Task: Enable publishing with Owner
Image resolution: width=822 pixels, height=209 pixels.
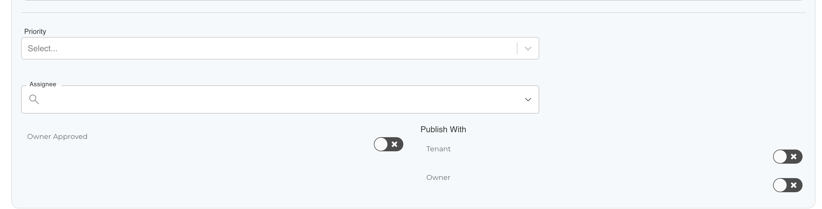Action: [x=787, y=185]
